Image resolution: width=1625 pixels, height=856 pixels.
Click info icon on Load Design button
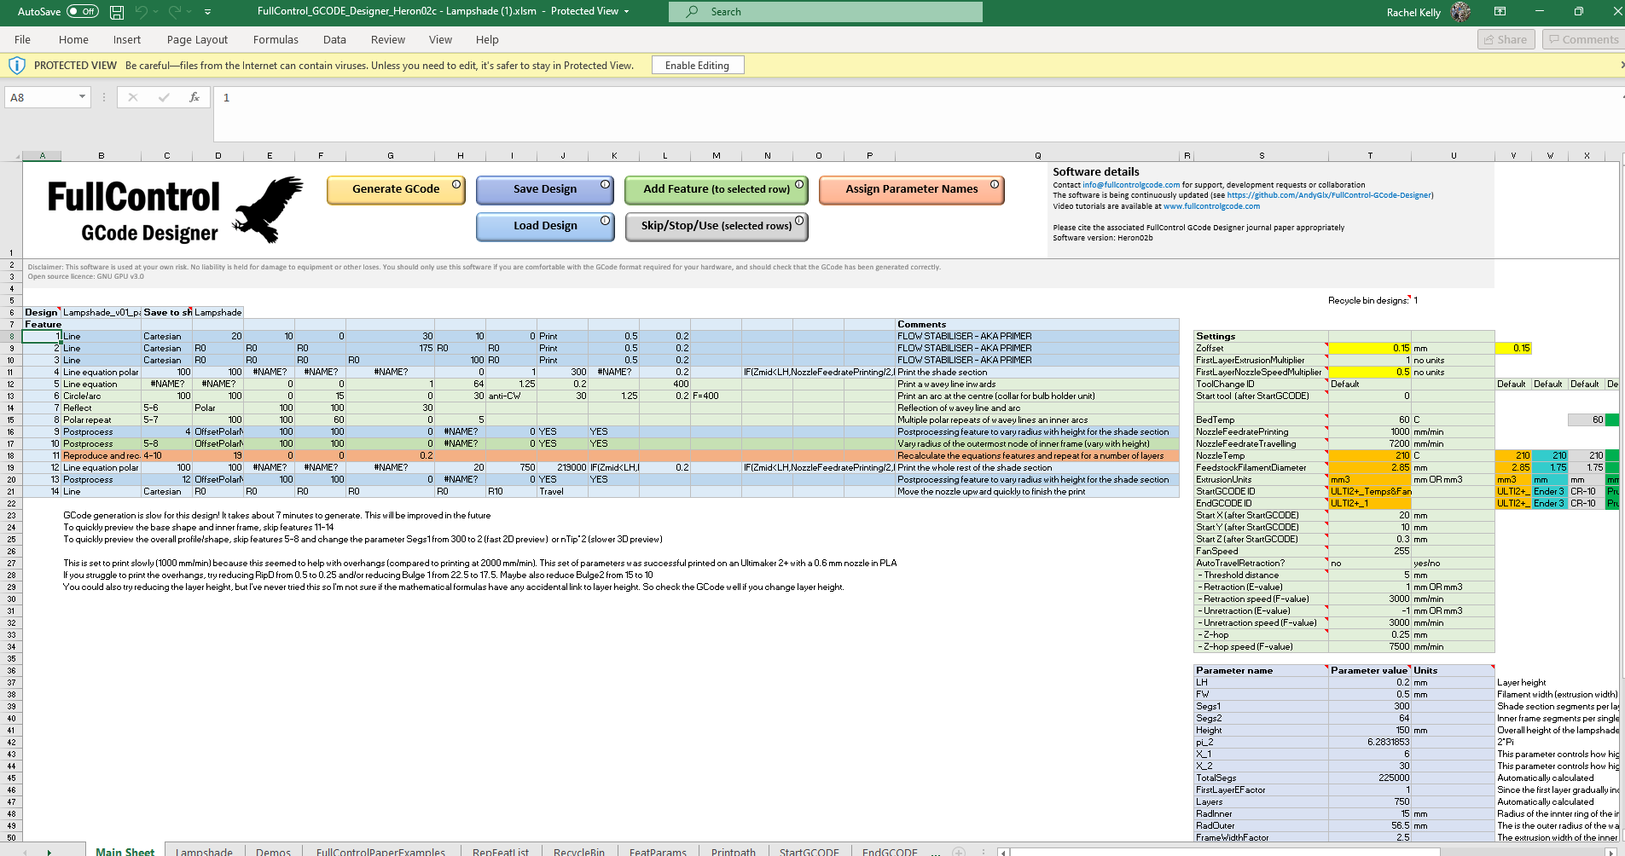click(x=605, y=221)
